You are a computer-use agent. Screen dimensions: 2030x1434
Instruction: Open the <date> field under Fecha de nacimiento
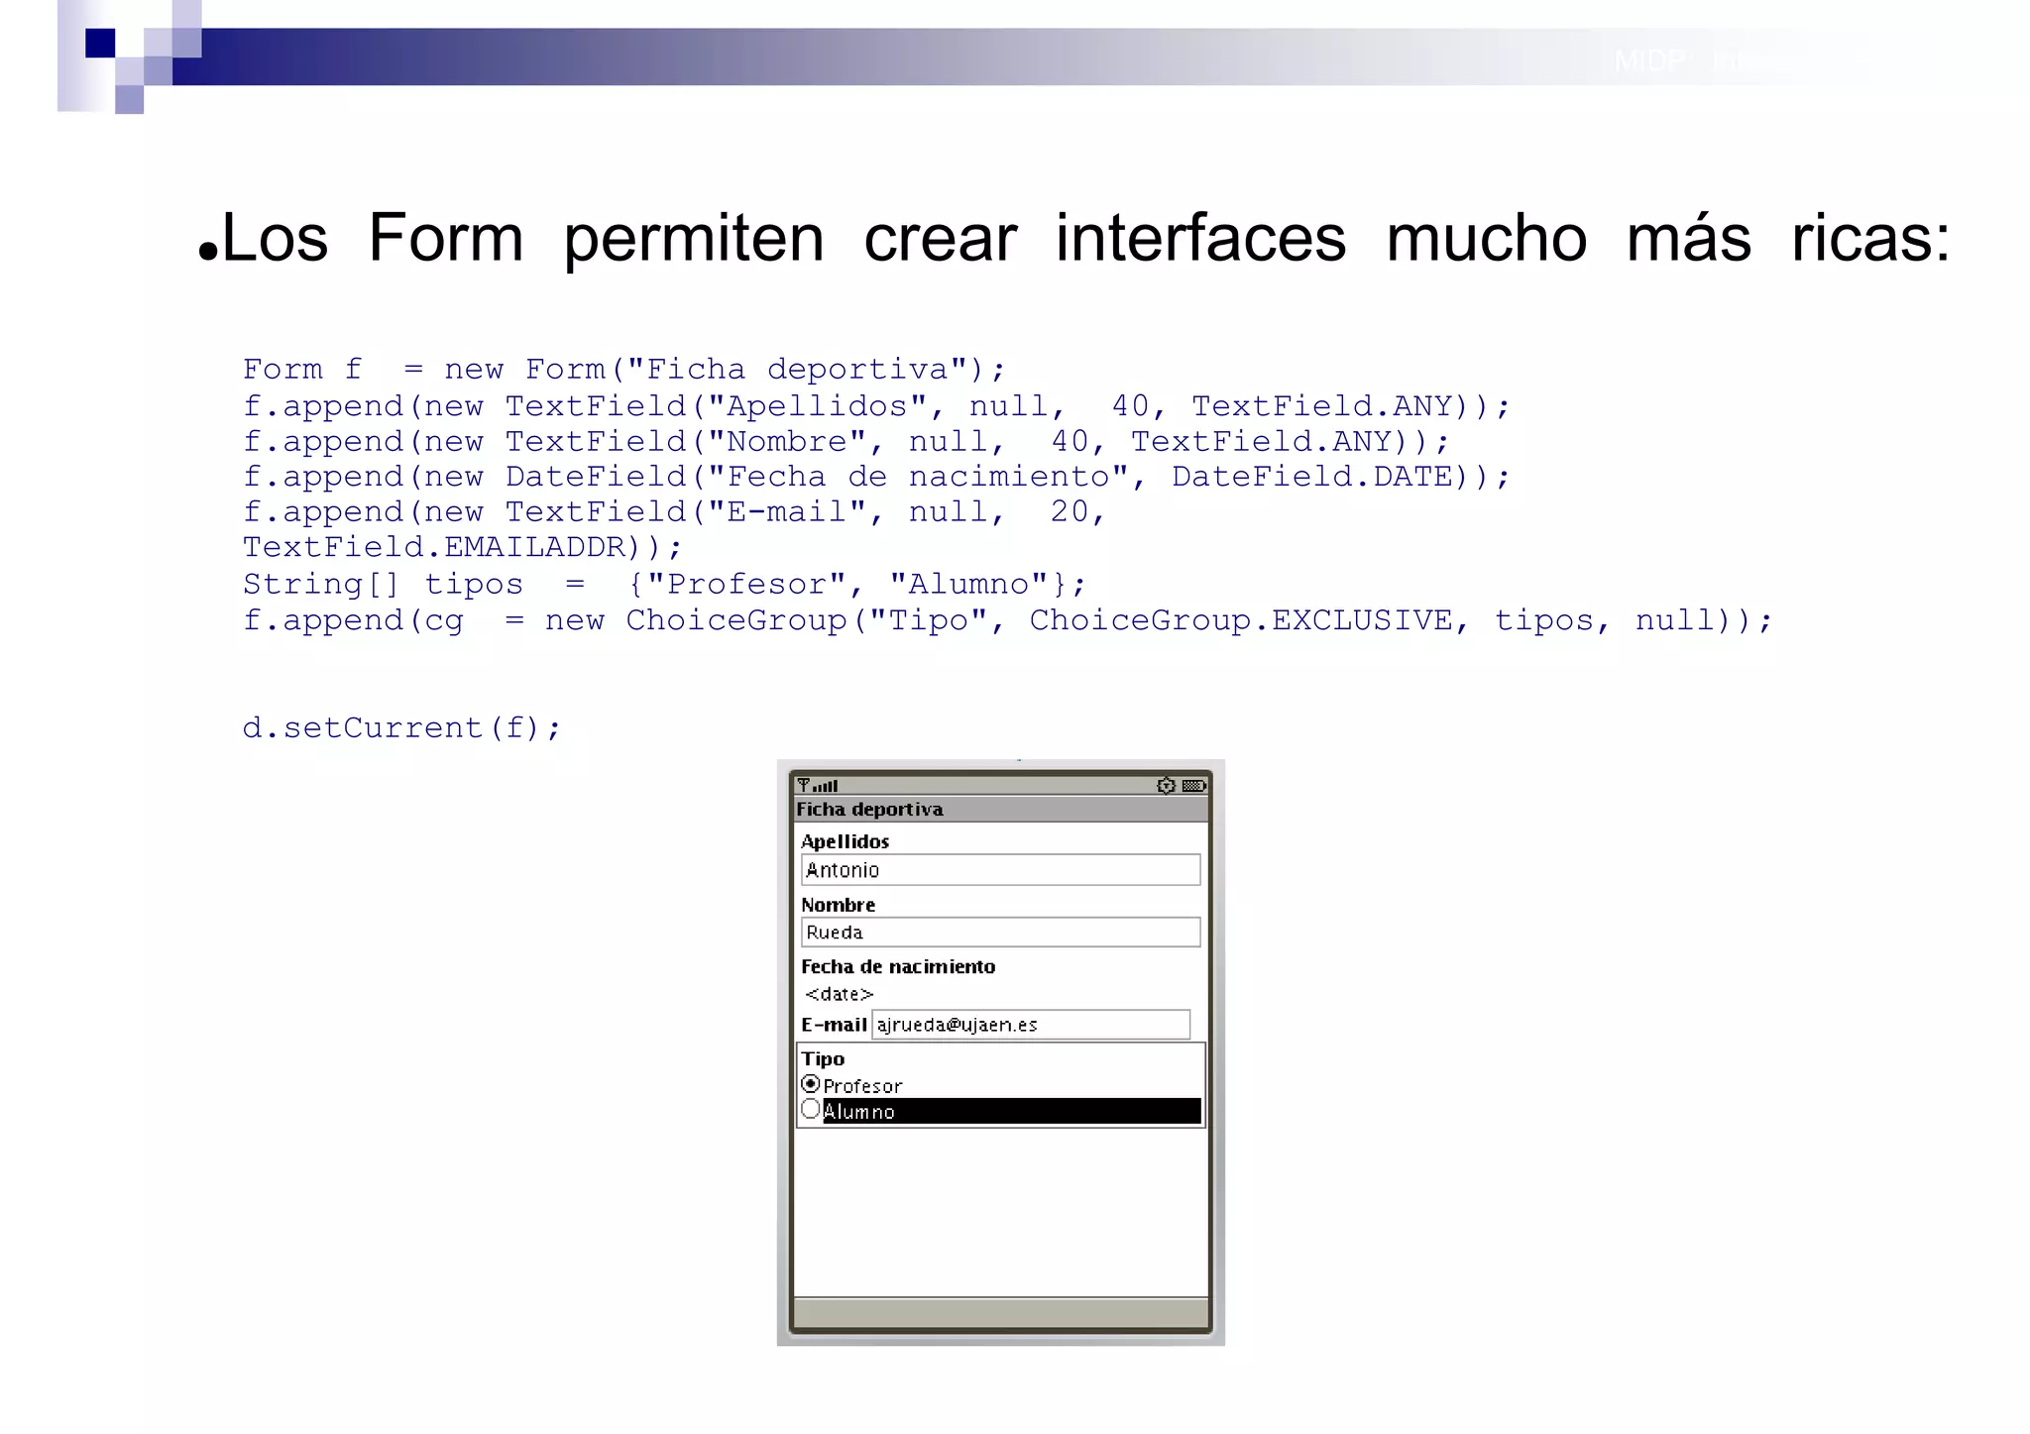(x=839, y=994)
